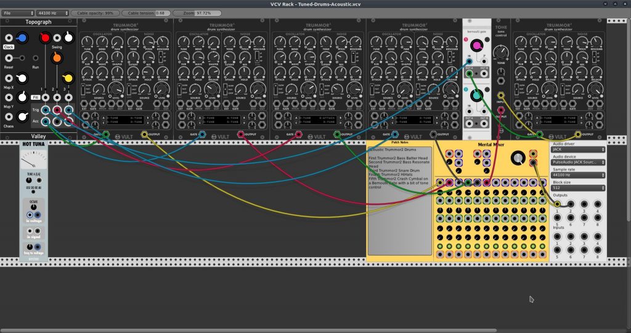Toggle the upper Bernoulli gate mode button
This screenshot has height=333, width=631.
[487, 40]
